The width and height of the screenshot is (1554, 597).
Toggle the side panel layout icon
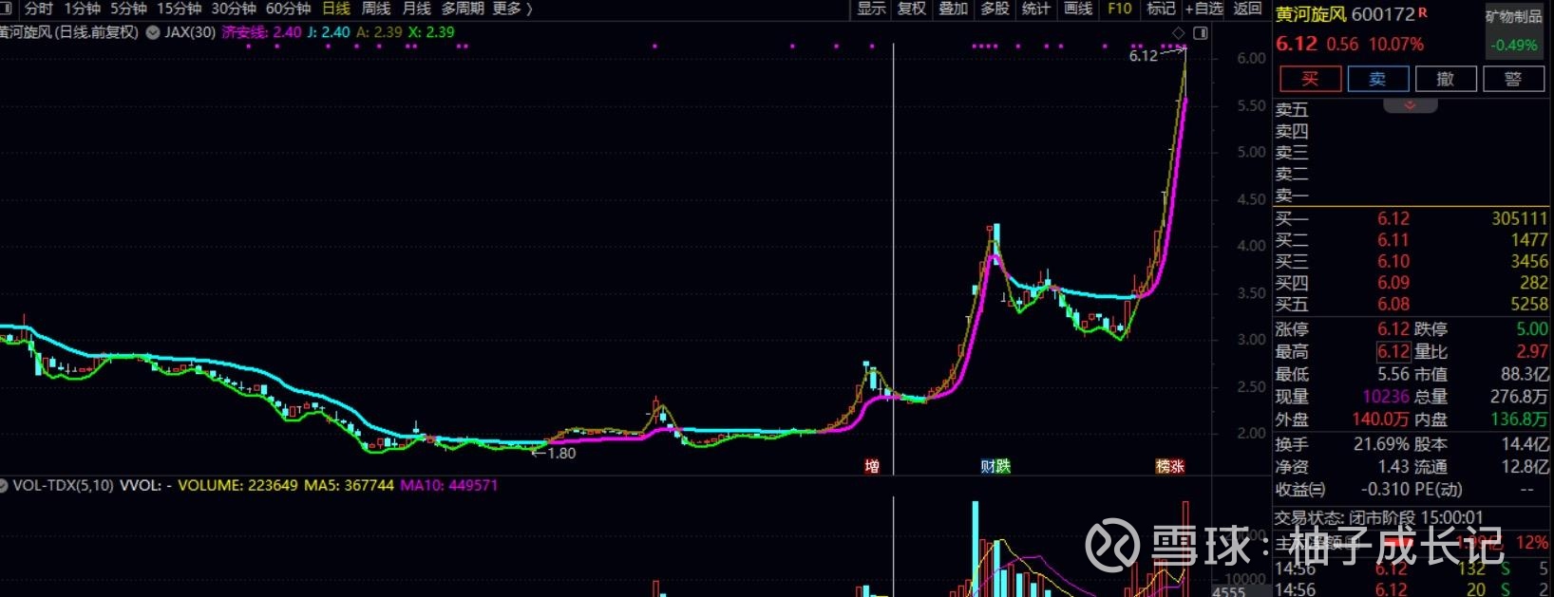click(x=1201, y=33)
